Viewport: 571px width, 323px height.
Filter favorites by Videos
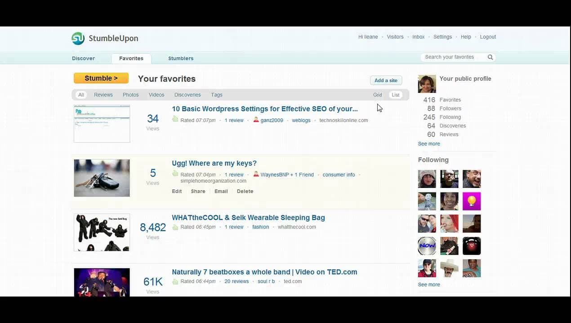156,95
